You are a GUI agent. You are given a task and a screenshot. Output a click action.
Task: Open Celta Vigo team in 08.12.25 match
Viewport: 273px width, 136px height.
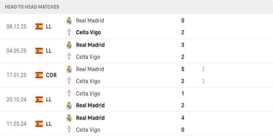[x=88, y=33]
